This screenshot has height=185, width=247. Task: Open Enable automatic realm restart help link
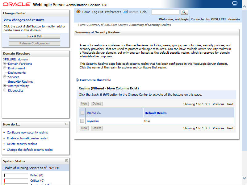tap(28, 138)
